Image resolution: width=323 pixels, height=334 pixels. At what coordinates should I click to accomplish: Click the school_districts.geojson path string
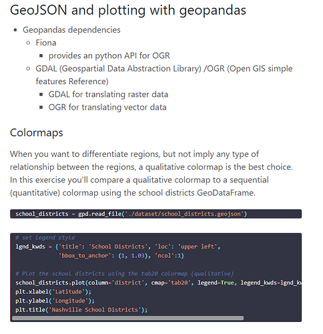[185, 214]
